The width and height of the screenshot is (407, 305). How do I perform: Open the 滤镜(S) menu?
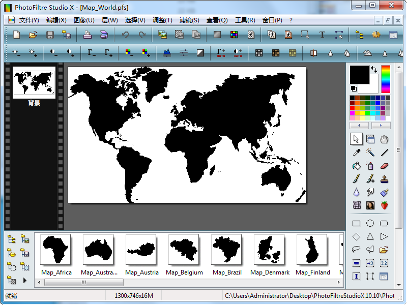[x=189, y=20]
